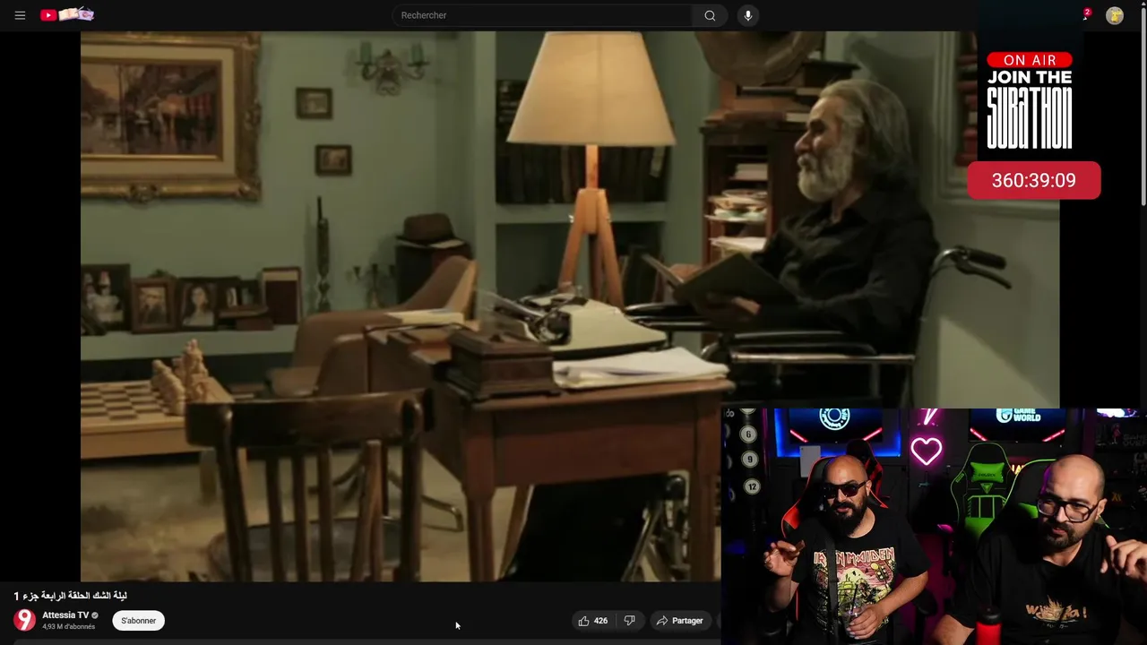The width and height of the screenshot is (1147, 645).
Task: Click in the Rechercher search field
Action: tap(542, 15)
